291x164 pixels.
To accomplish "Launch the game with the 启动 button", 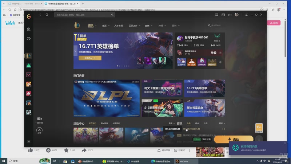I will coord(234,139).
